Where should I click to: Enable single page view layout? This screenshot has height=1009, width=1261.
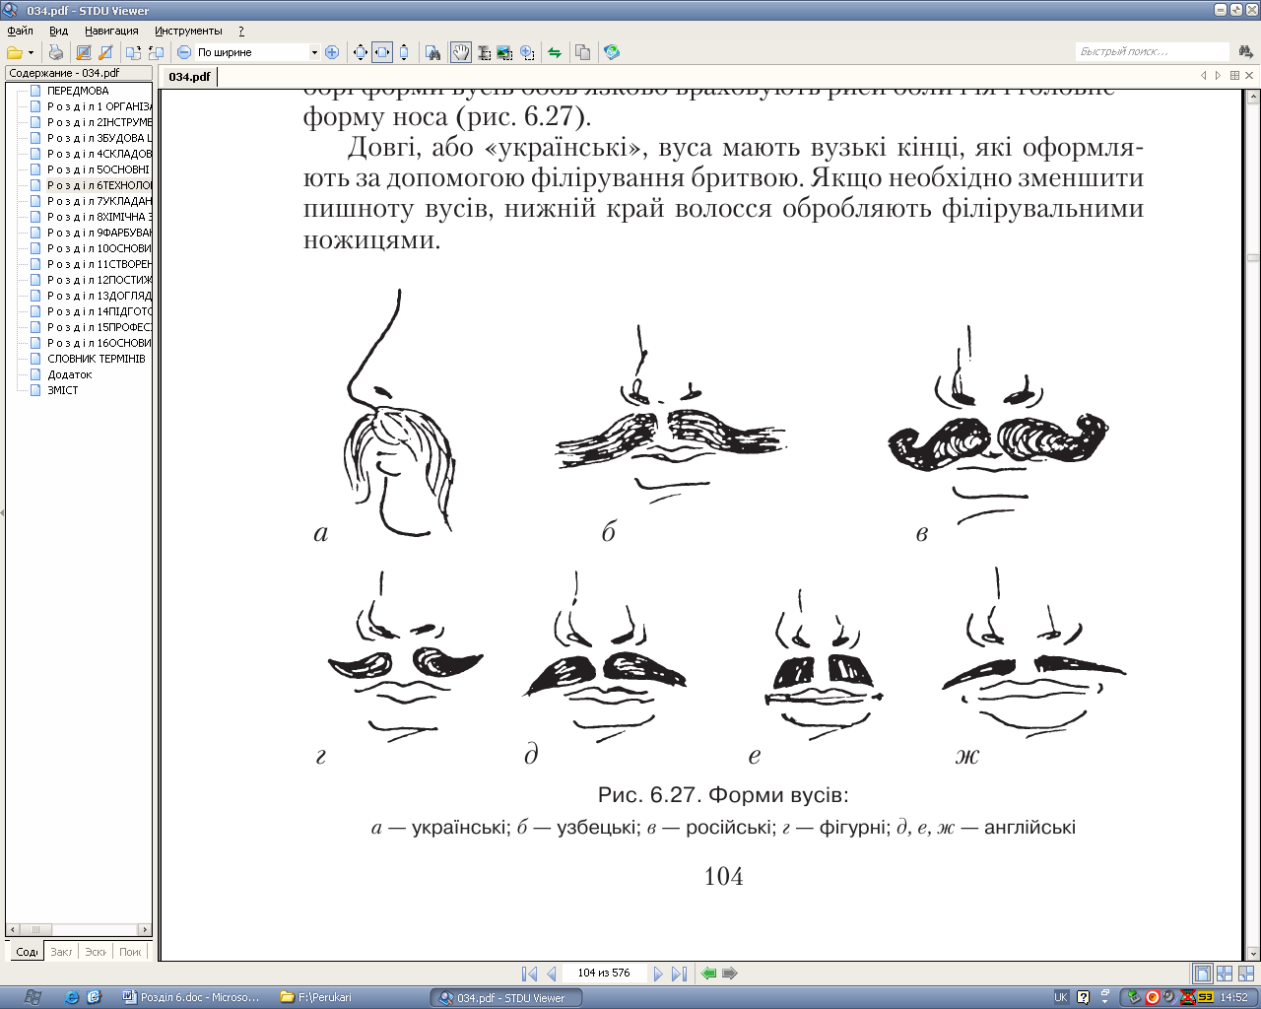click(1202, 974)
